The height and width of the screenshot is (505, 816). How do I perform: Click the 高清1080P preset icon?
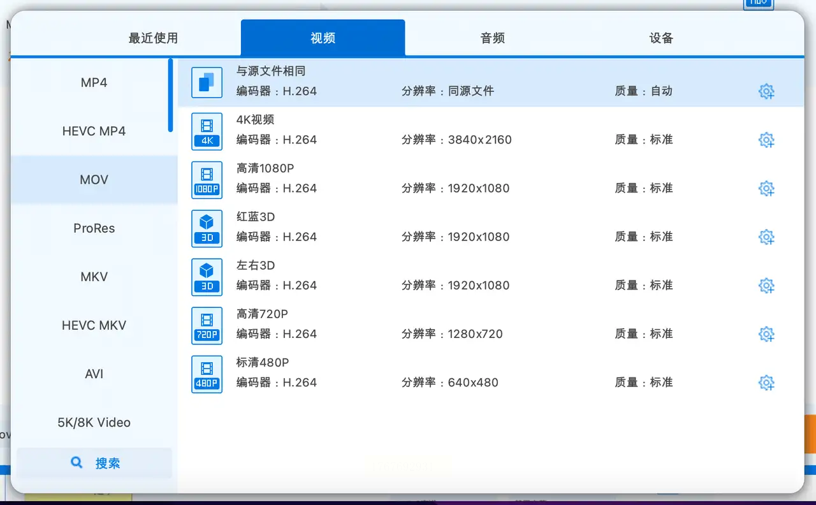pyautogui.click(x=207, y=180)
